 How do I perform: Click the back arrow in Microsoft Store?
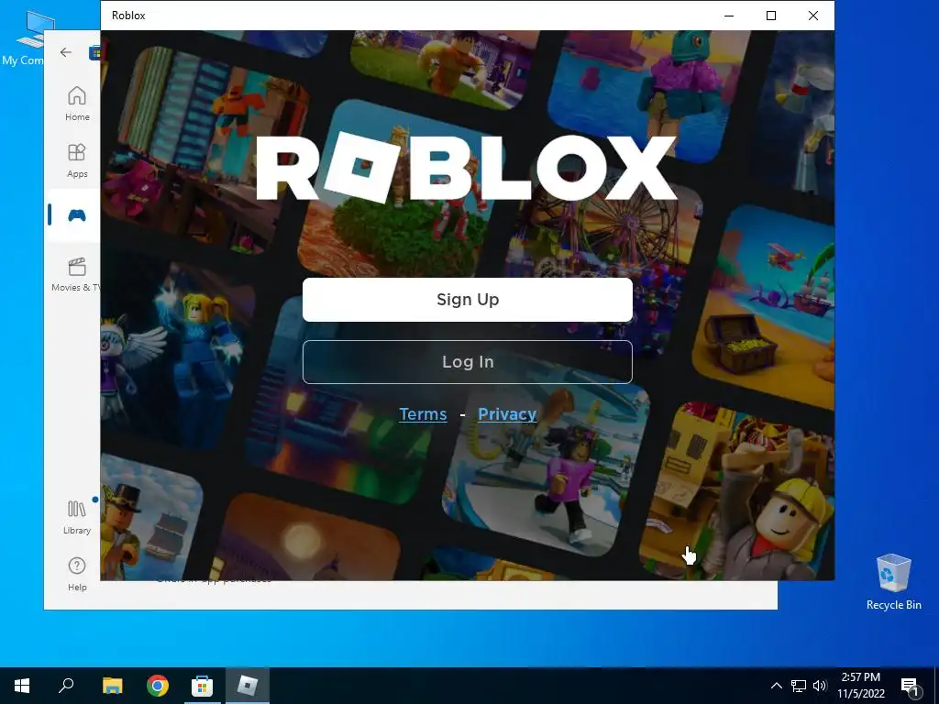tap(66, 52)
